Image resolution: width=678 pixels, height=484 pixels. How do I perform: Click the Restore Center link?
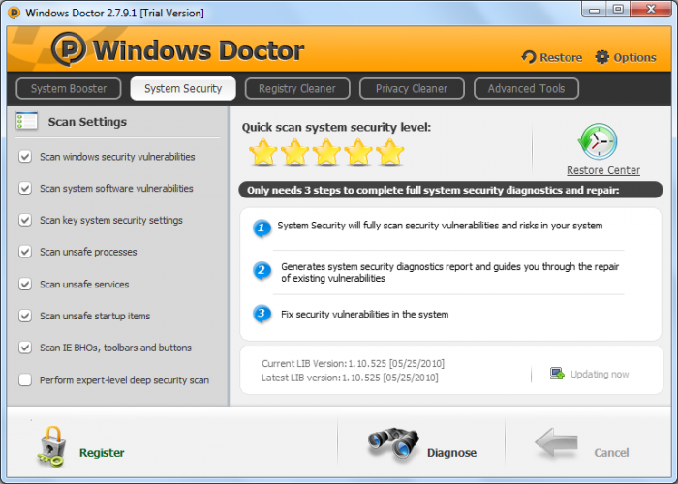pos(603,170)
